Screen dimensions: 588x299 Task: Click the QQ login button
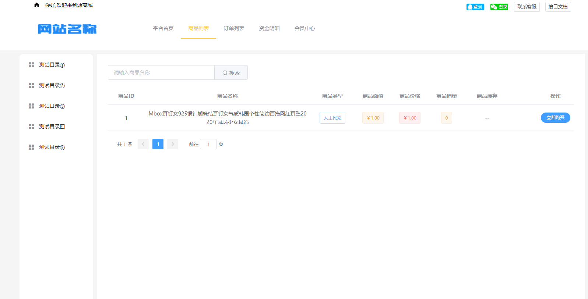(475, 7)
